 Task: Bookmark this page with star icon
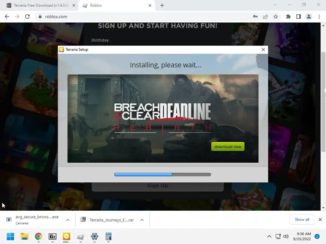click(276, 17)
